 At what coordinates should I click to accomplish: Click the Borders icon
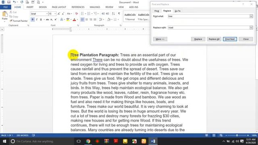(x=115, y=20)
